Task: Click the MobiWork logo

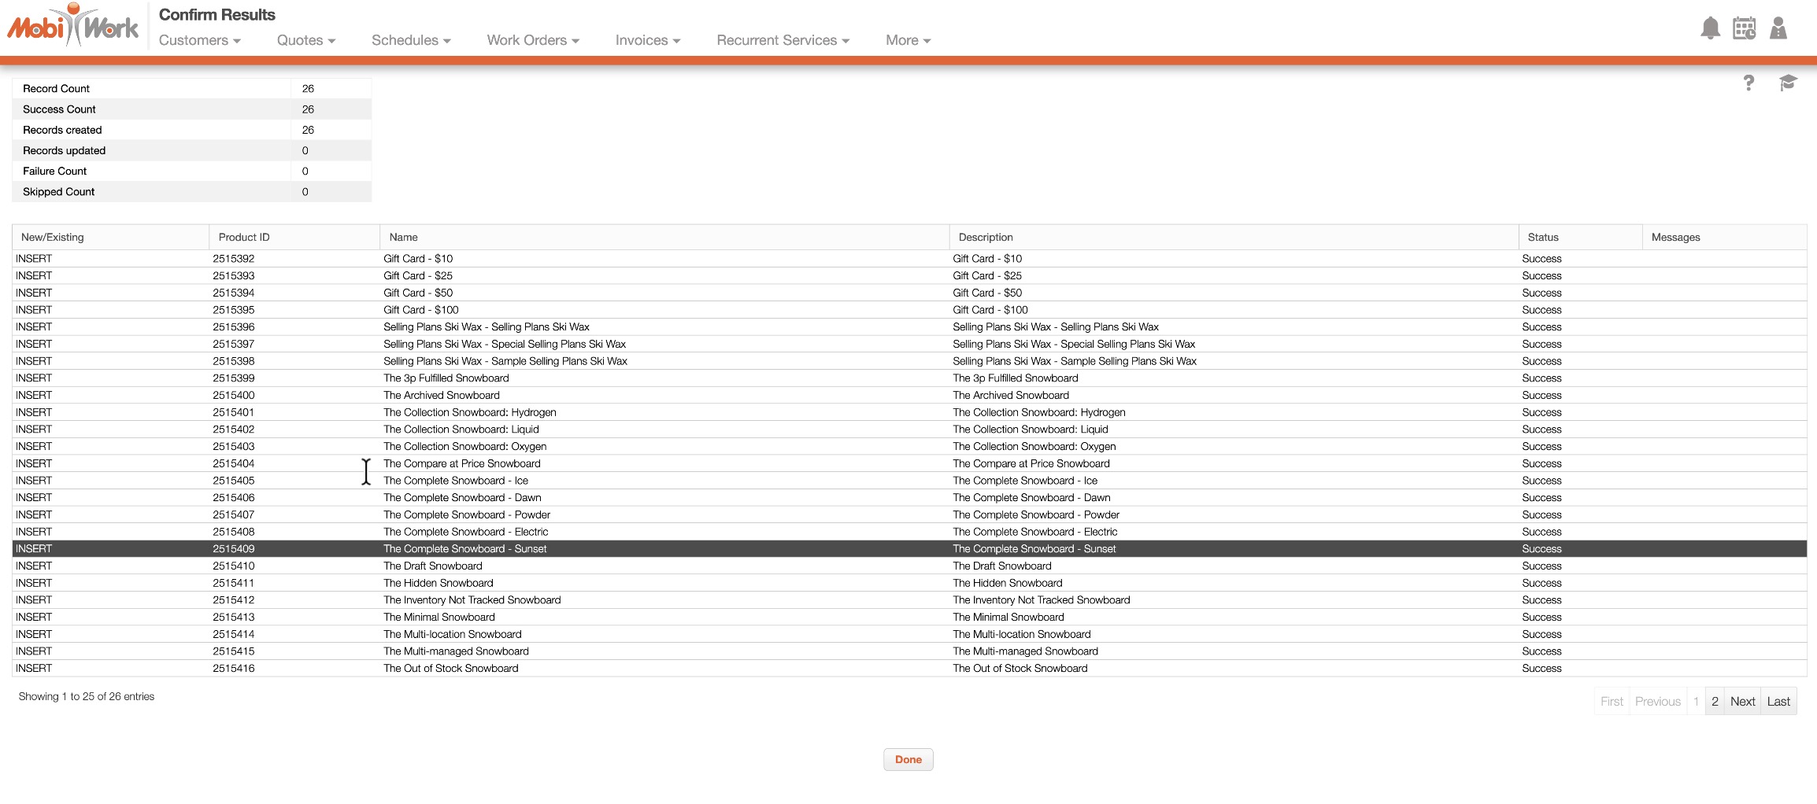Action: [73, 27]
